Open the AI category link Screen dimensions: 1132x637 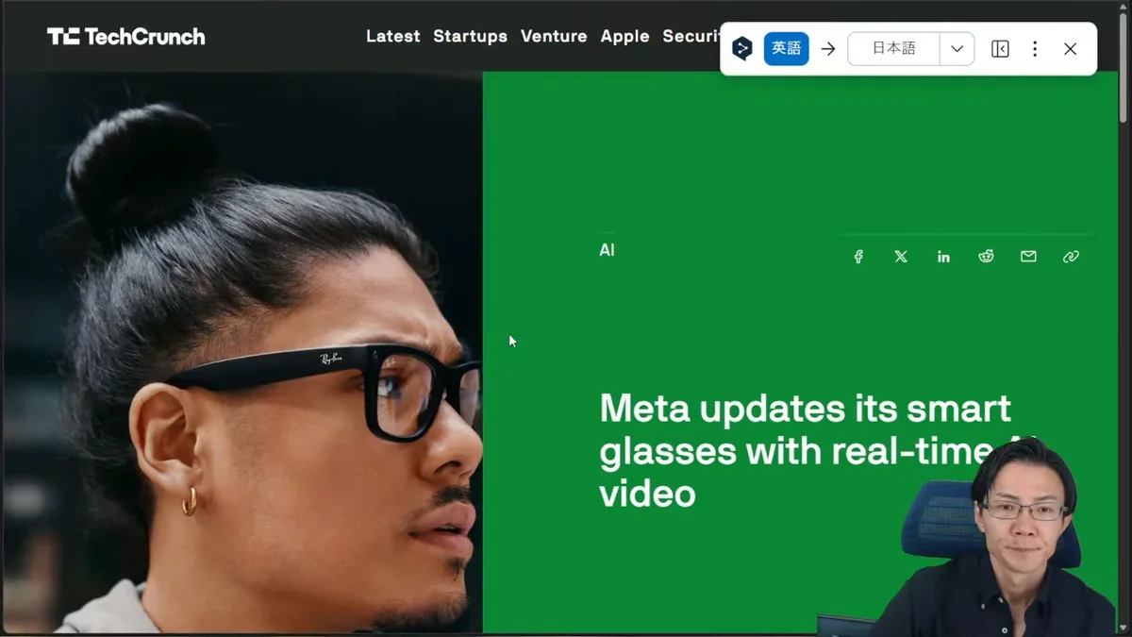[607, 250]
